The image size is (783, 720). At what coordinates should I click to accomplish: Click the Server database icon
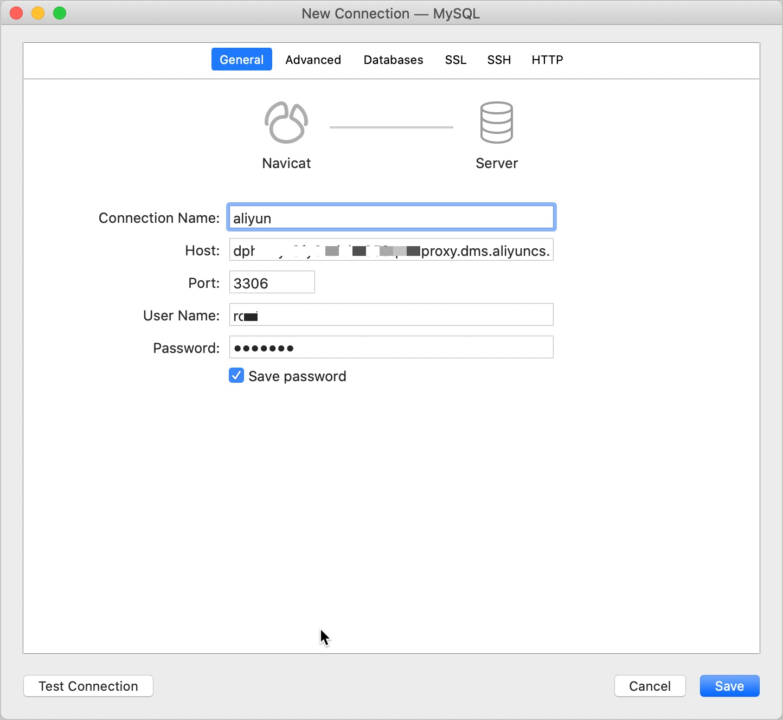pos(496,123)
